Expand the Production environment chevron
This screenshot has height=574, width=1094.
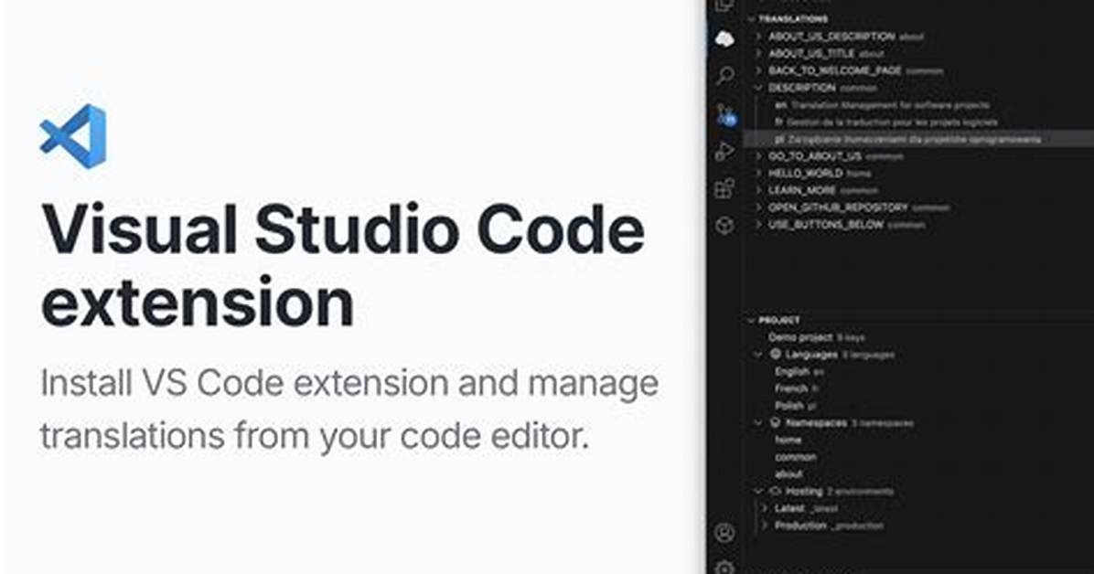pyautogui.click(x=767, y=526)
